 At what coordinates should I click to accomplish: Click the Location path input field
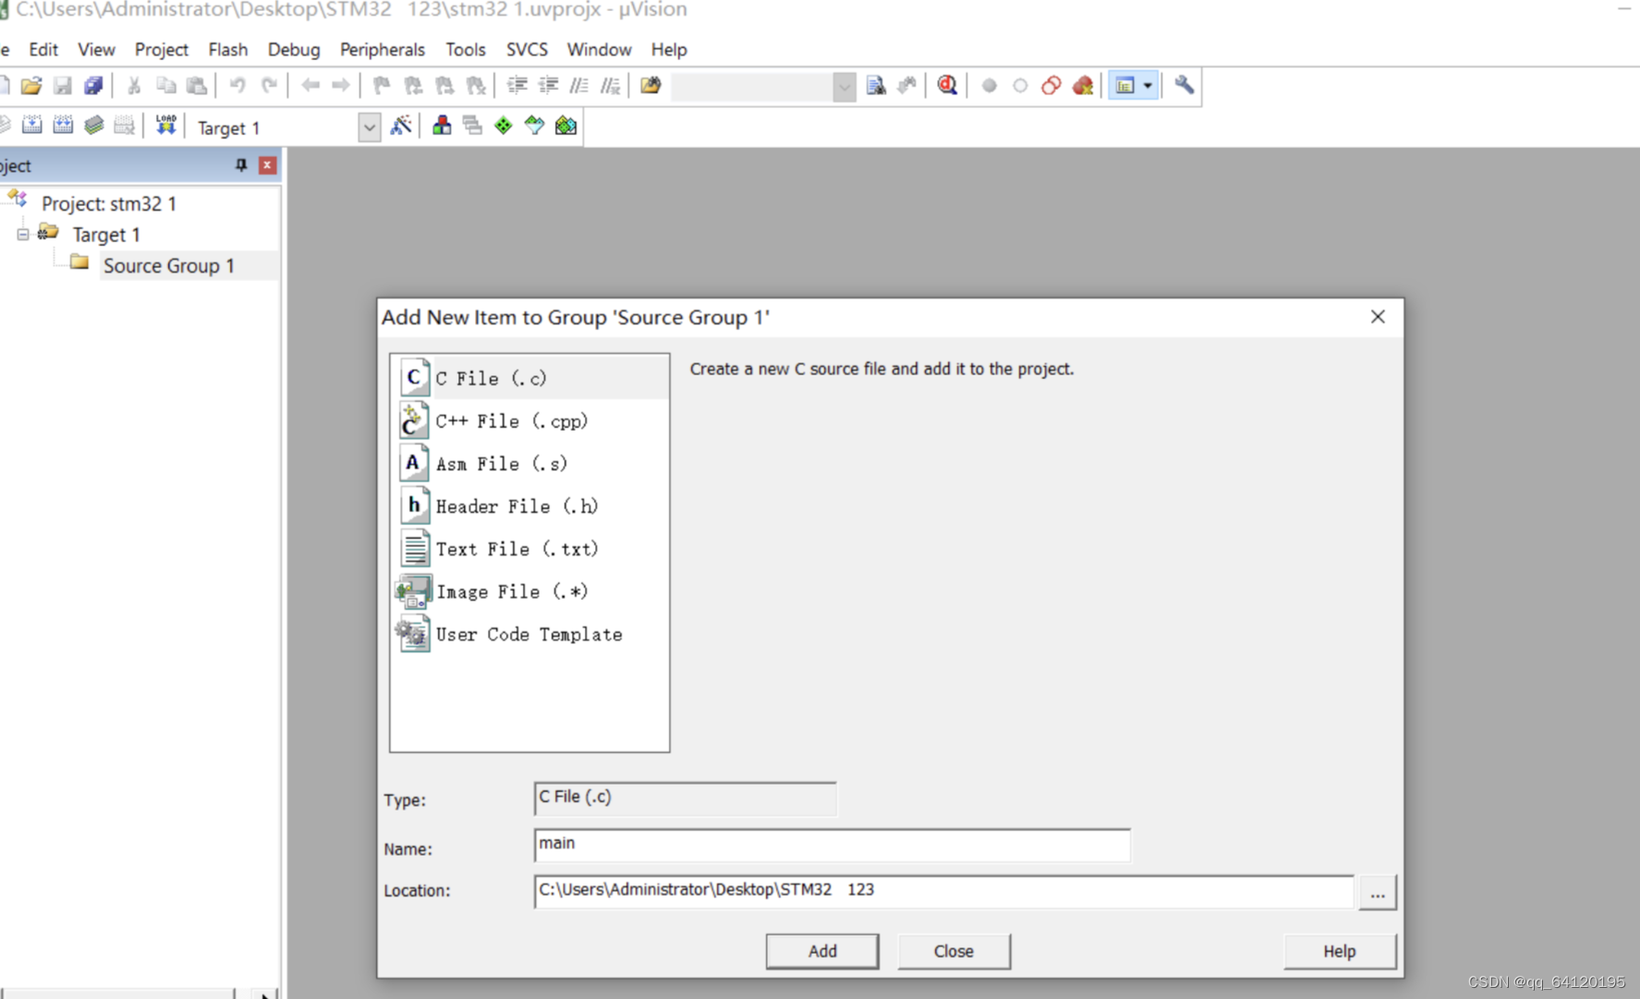coord(943,891)
